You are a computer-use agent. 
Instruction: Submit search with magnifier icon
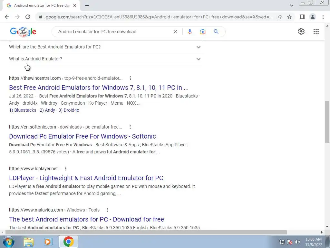click(216, 32)
